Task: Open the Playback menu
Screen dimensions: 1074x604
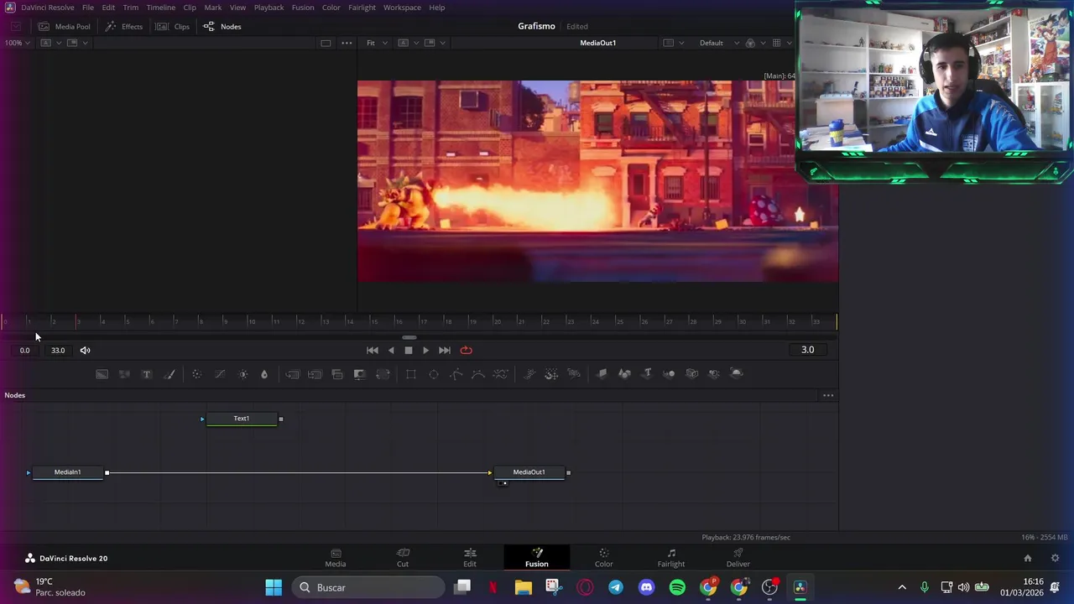Action: [x=268, y=8]
